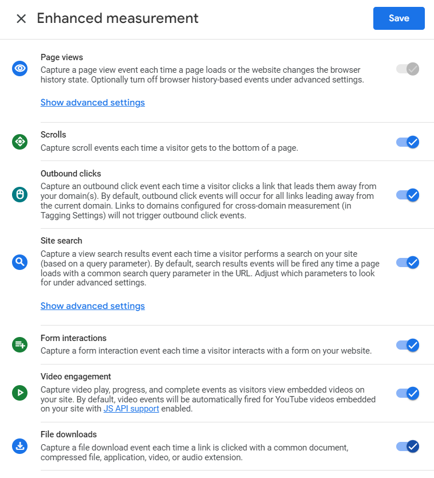
Task: Disable Form interactions switch
Action: click(408, 345)
